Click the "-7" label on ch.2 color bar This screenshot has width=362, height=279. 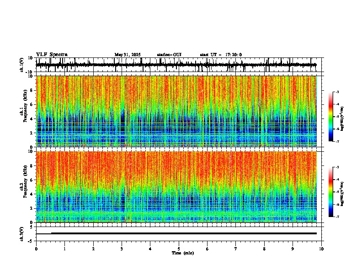pyautogui.click(x=337, y=217)
